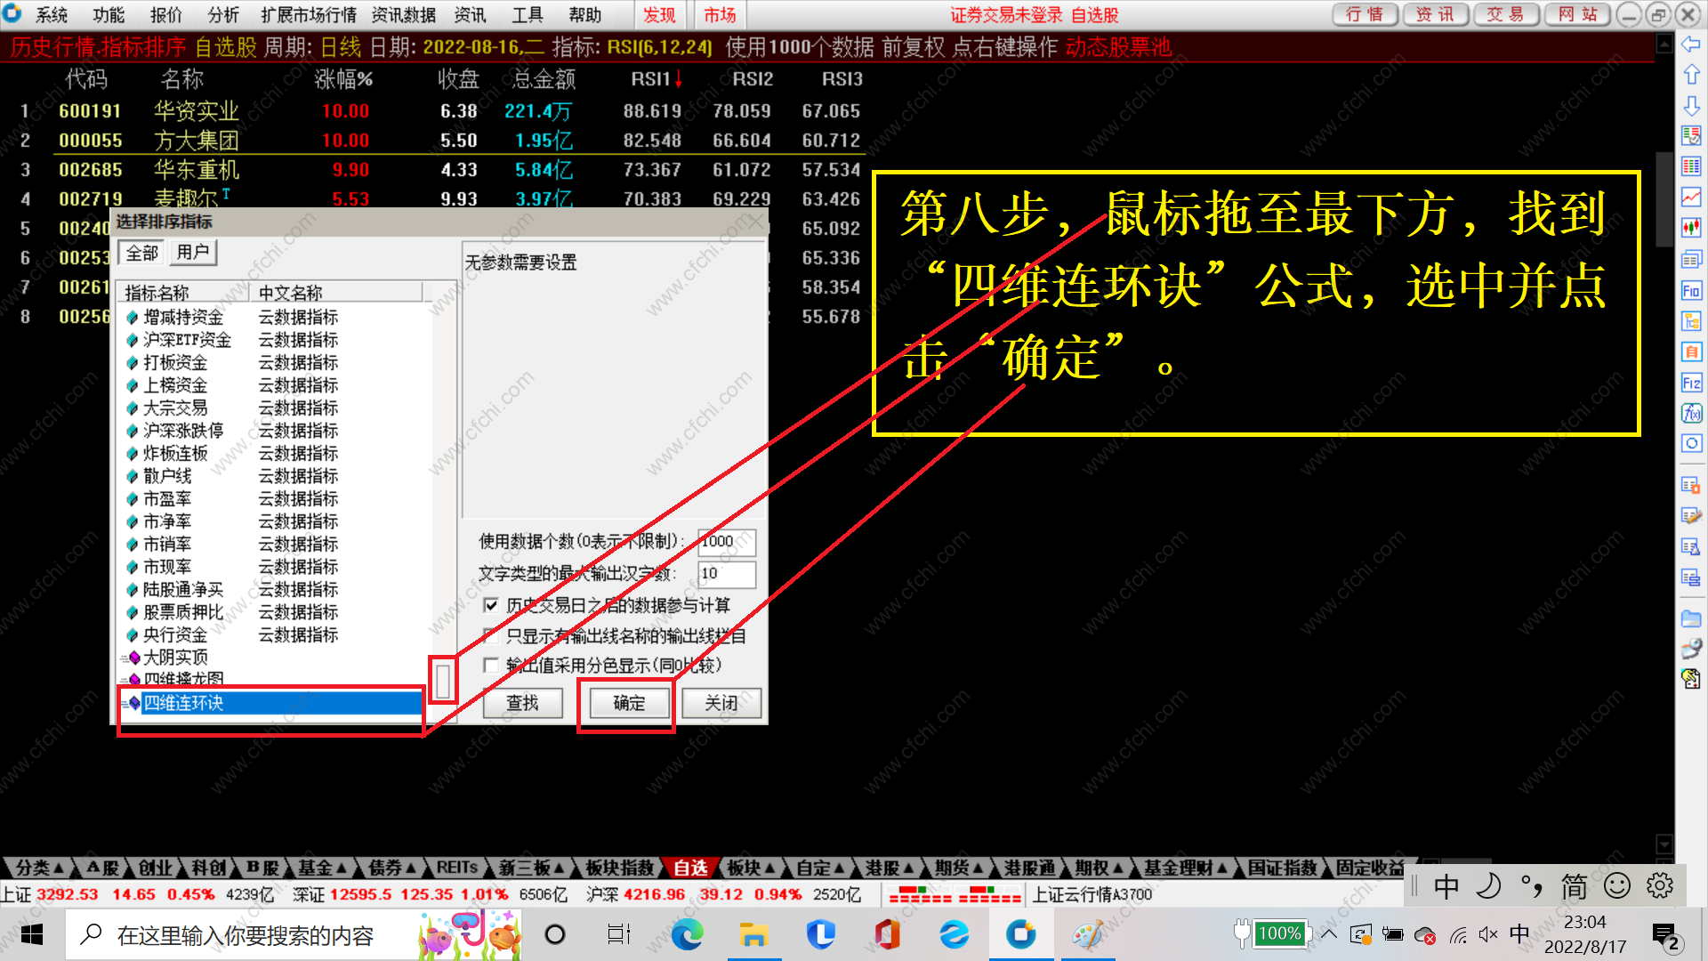
Task: Expand the 基金 bottom tab arrow
Action: tap(341, 868)
